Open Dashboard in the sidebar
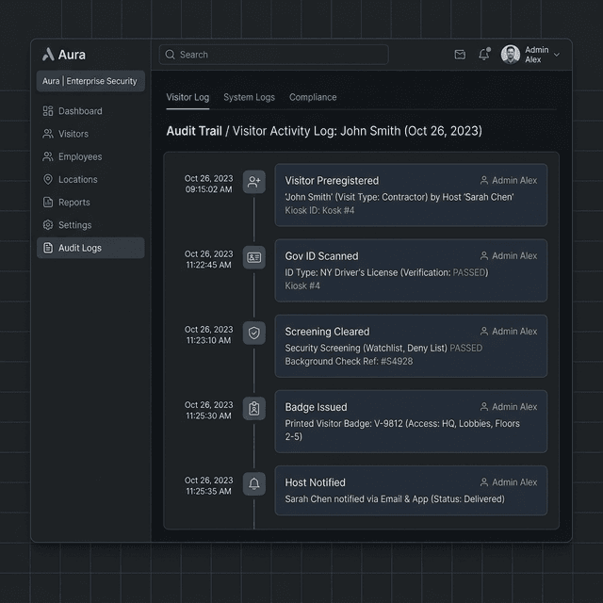Image resolution: width=603 pixels, height=603 pixels. (x=90, y=111)
